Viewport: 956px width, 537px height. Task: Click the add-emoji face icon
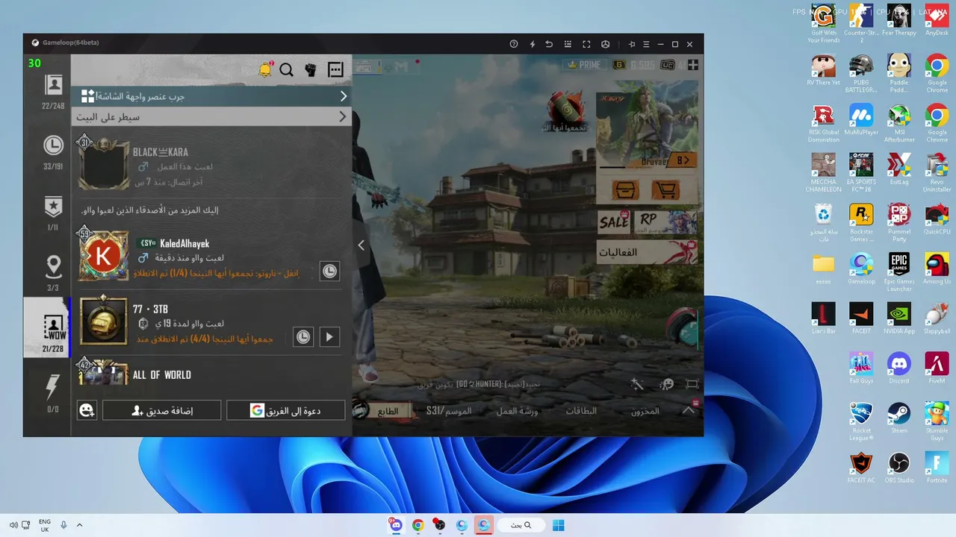(x=87, y=410)
